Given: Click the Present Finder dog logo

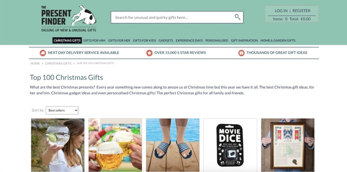Looking at the screenshot, I should click(69, 19).
